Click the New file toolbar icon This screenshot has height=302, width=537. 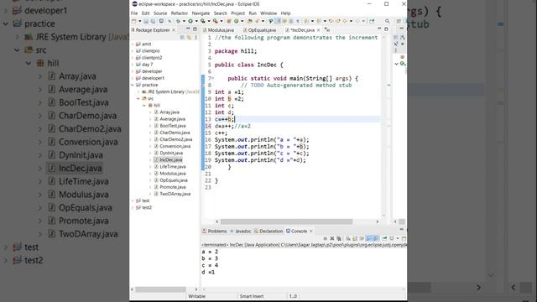134,21
